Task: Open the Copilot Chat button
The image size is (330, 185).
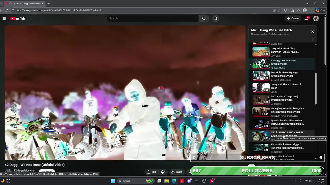Action: point(320,10)
